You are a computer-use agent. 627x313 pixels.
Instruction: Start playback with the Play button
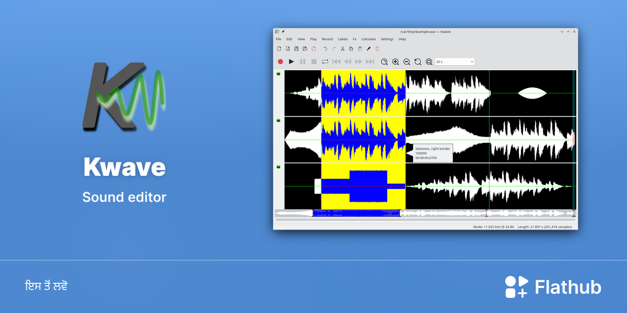click(x=292, y=62)
